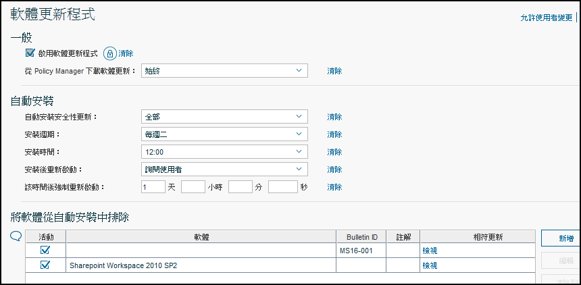
Task: Expand the 安裝後重新啟動 dropdown
Action: coord(224,170)
